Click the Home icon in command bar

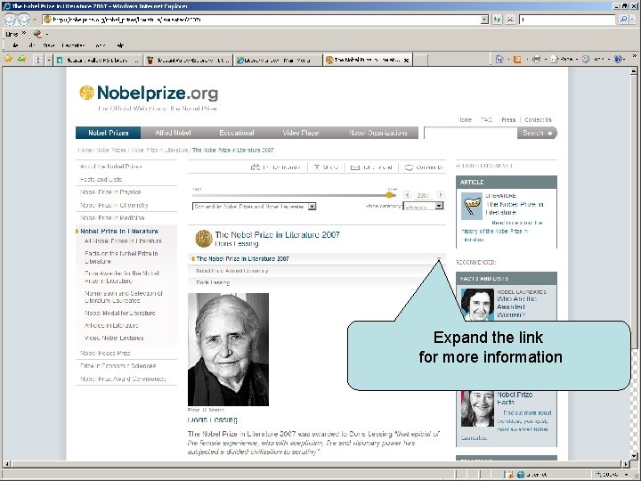(499, 60)
